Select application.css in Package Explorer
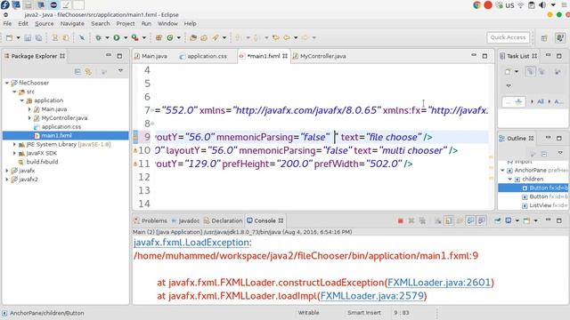The image size is (570, 320). [61, 126]
